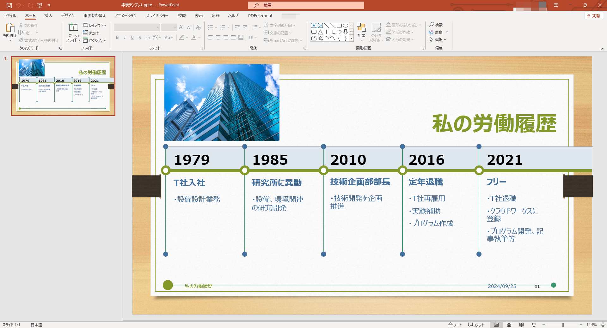Screen dimensions: 607x328
Task: Switch to the Animation (アニメーション) tab
Action: (125, 15)
